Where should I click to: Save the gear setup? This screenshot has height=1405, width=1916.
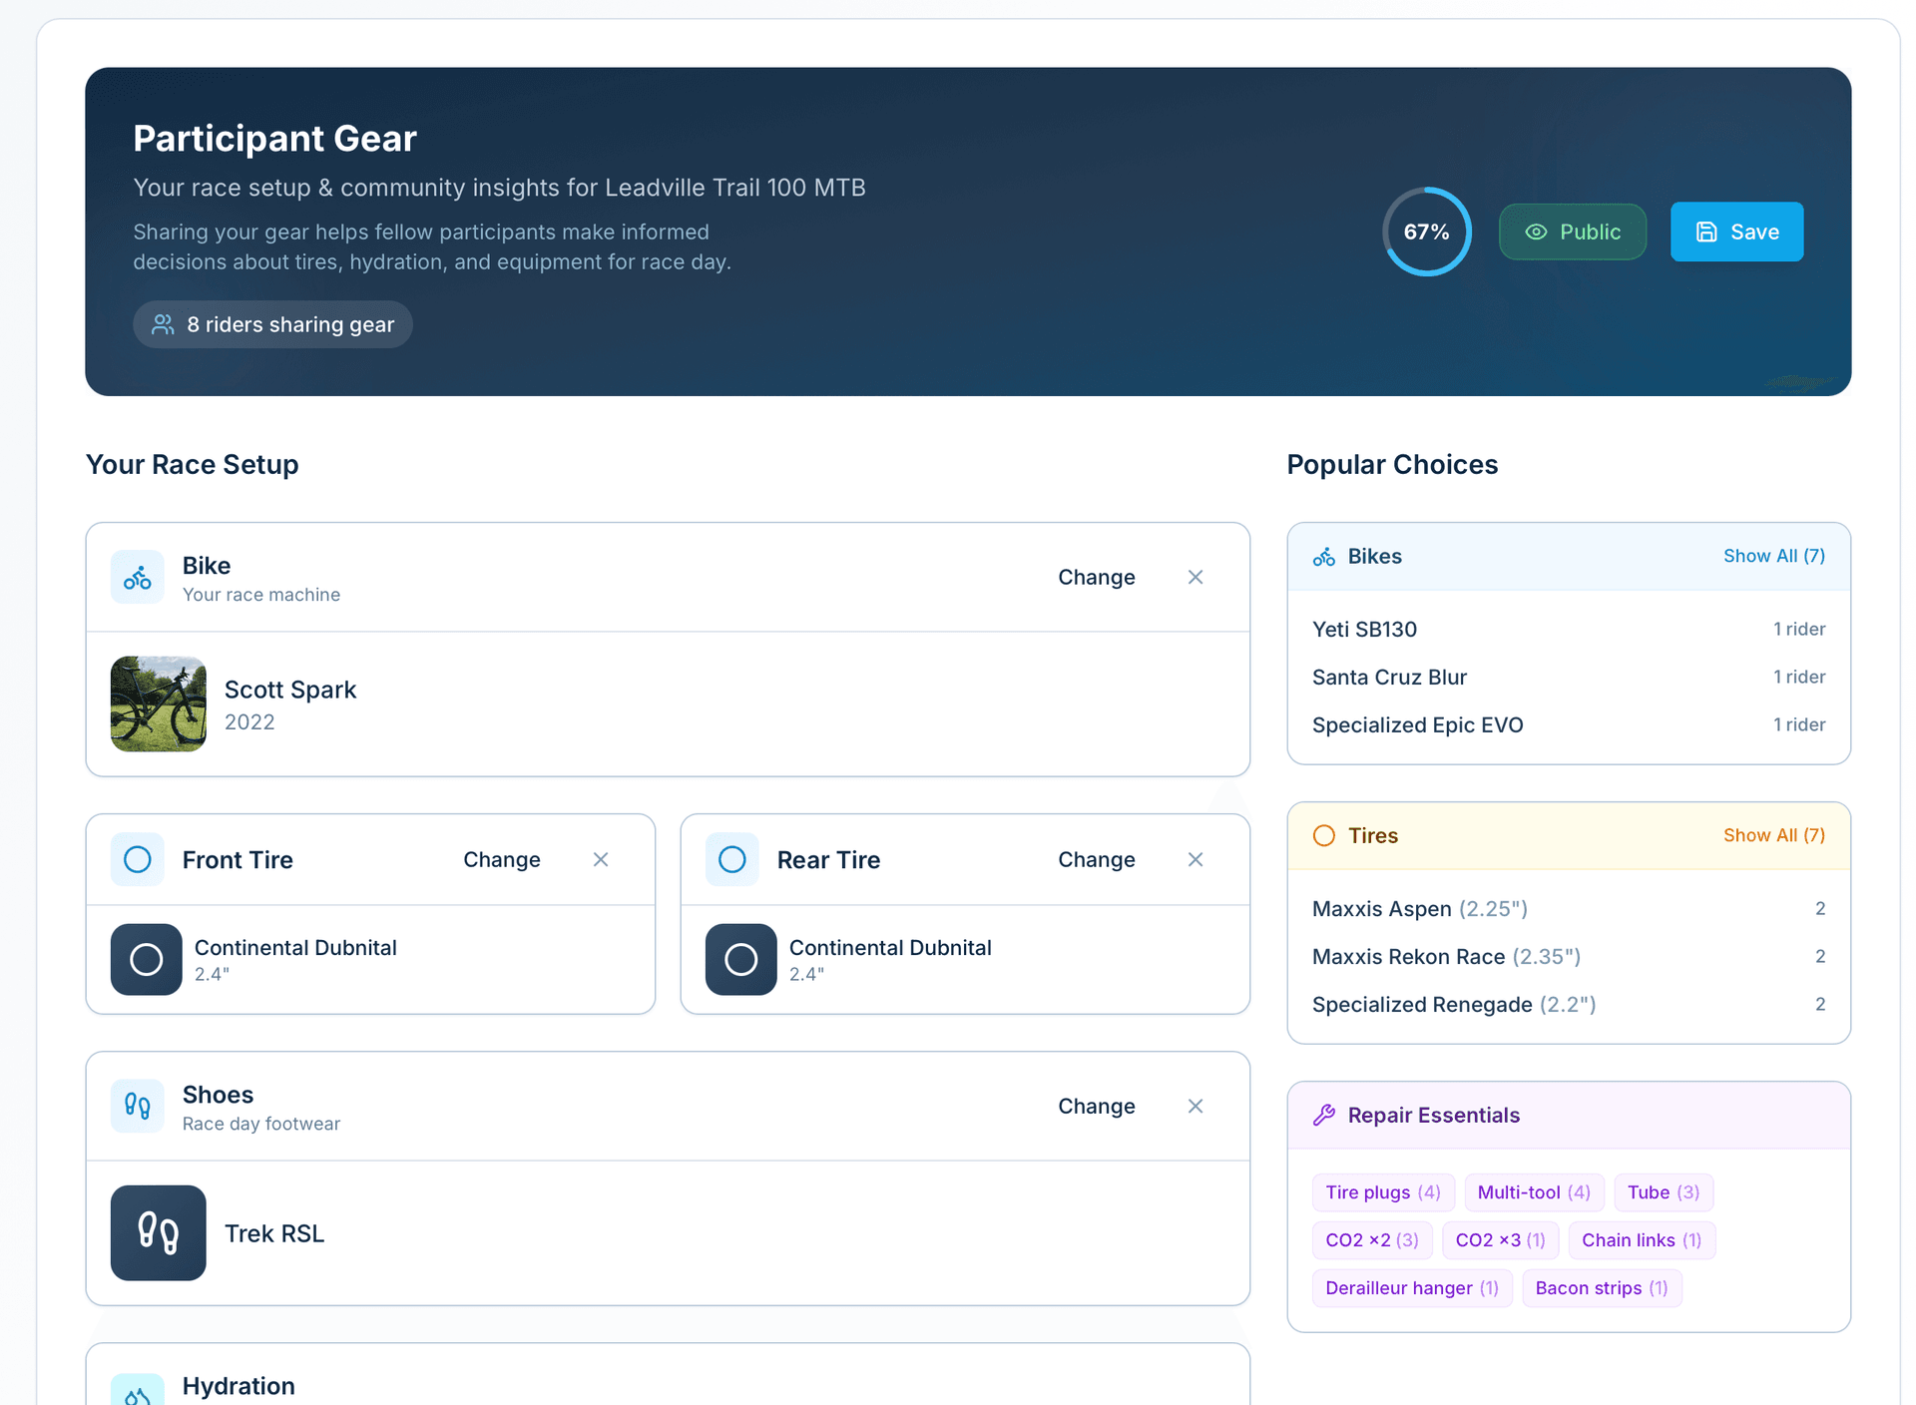(x=1736, y=232)
